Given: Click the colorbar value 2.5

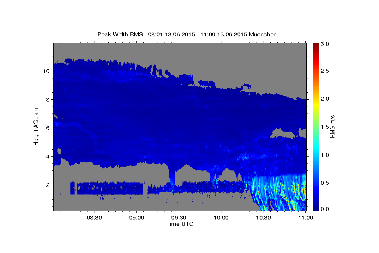Looking at the screenshot, I should 325,71.
